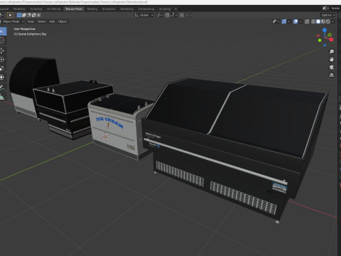The width and height of the screenshot is (341, 256).
Task: Expand the sidebar with small arrow
Action: pyautogui.click(x=337, y=31)
